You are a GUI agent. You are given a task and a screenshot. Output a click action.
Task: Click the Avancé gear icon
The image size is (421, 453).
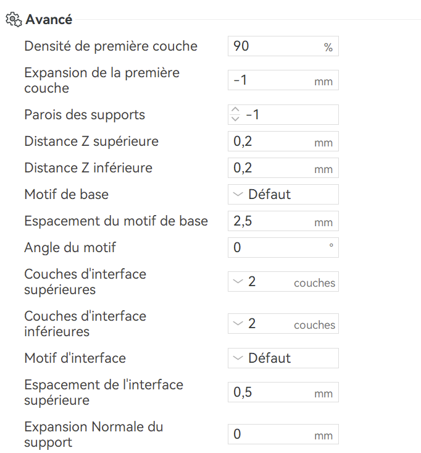(13, 20)
